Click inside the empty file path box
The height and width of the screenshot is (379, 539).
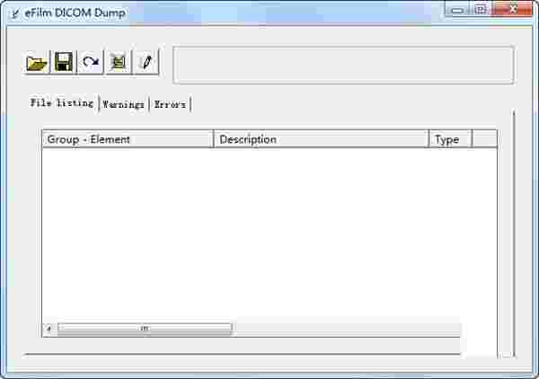point(343,65)
